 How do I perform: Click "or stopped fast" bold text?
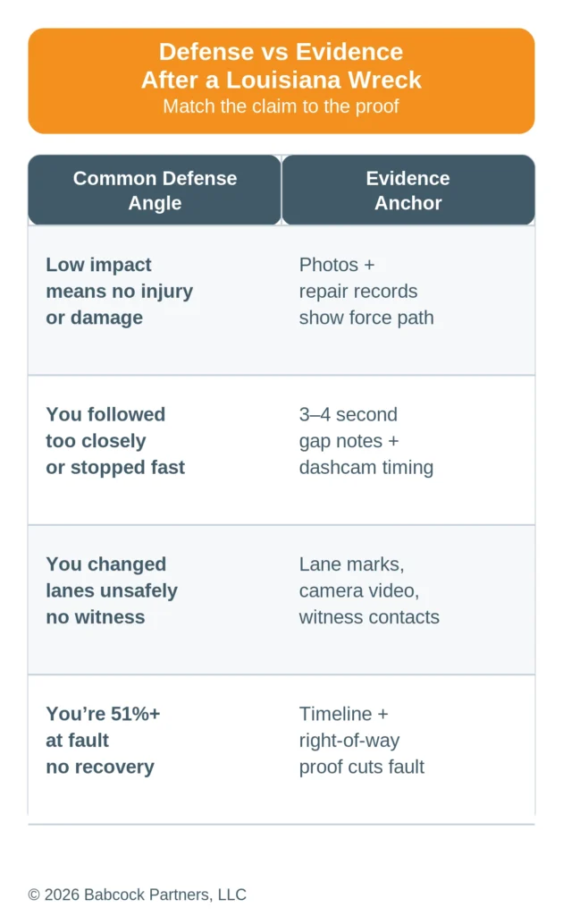point(115,467)
